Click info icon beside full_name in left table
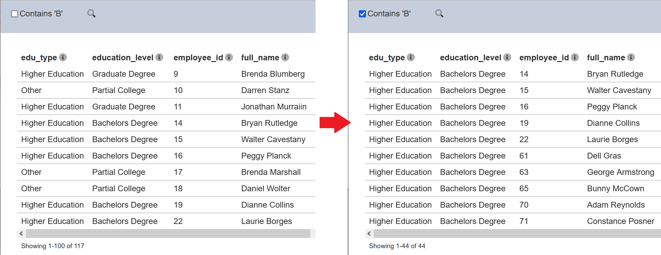Screen dimensions: 661x255 click(285, 57)
